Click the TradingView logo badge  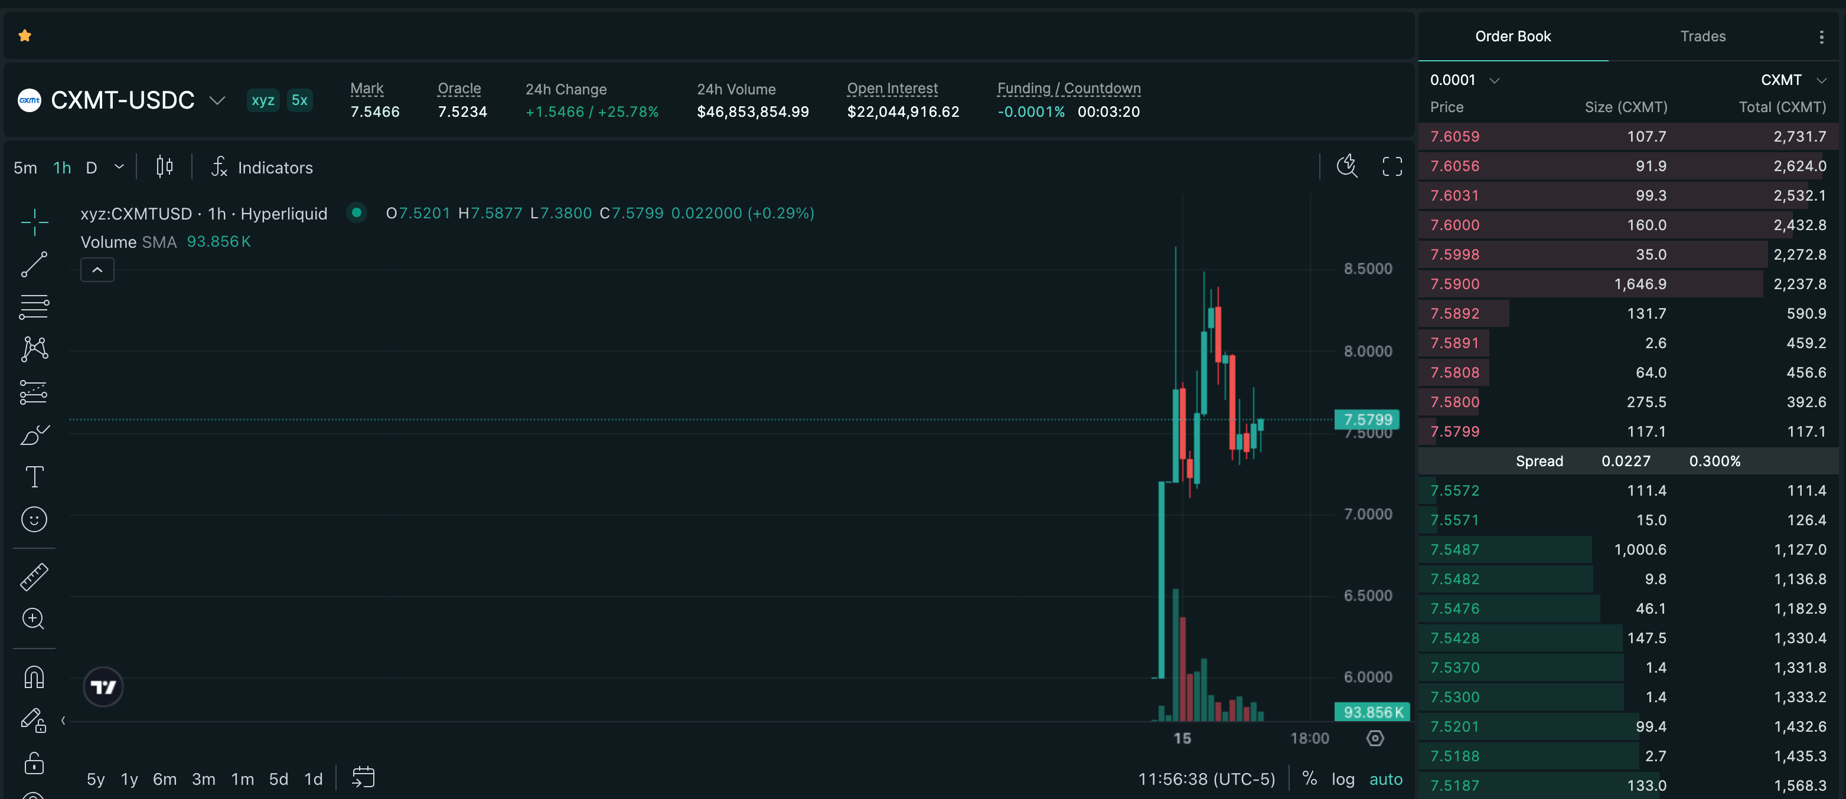coord(103,687)
